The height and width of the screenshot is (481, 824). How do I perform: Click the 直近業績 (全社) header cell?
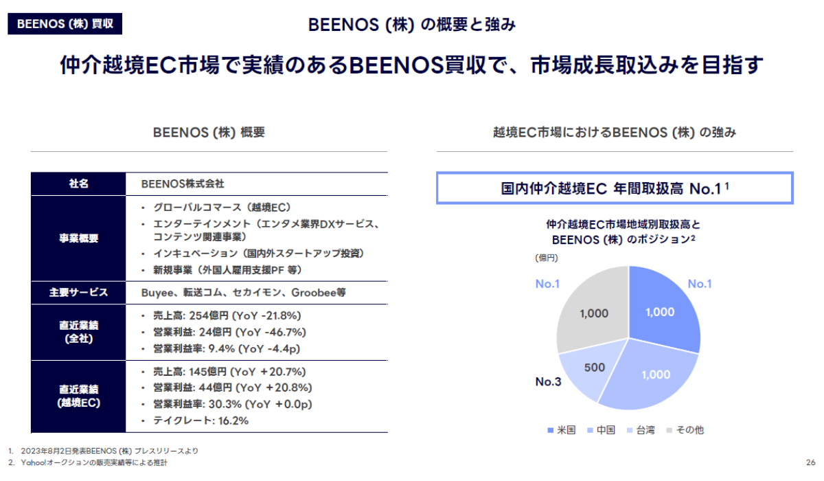point(78,332)
